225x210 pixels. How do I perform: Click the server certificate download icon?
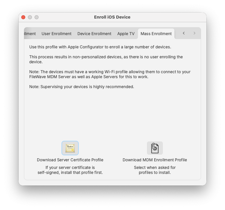pos(70,148)
